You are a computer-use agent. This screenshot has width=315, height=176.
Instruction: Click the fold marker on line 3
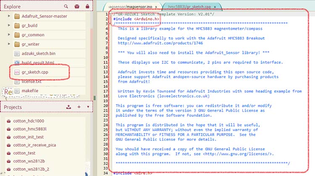[x=110, y=24]
